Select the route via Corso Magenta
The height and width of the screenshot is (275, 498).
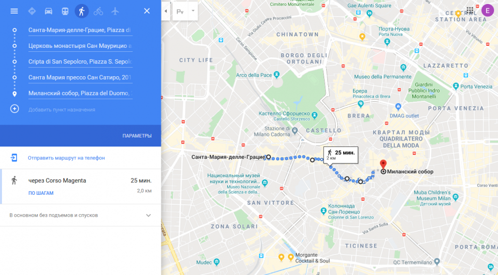click(x=81, y=186)
